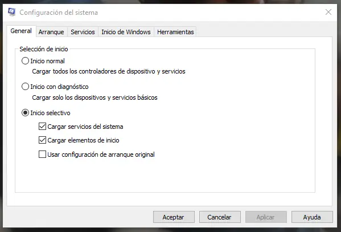This screenshot has height=232, width=341.
Task: Choose the Inicio selectivo radio button
Action: (x=25, y=113)
